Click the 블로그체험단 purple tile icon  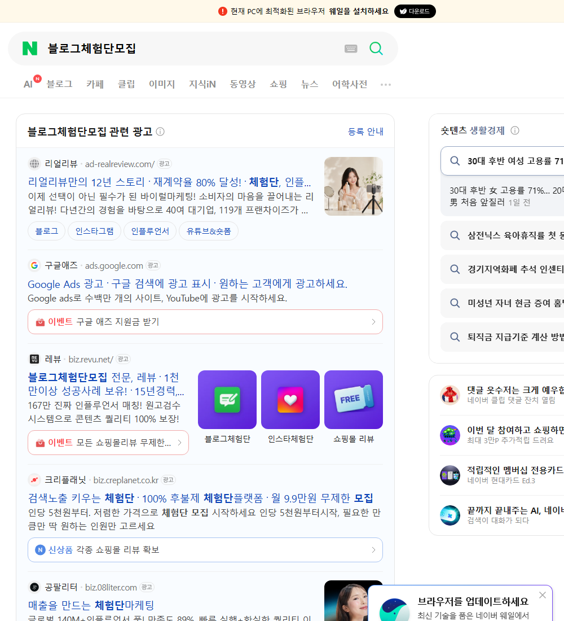click(227, 400)
